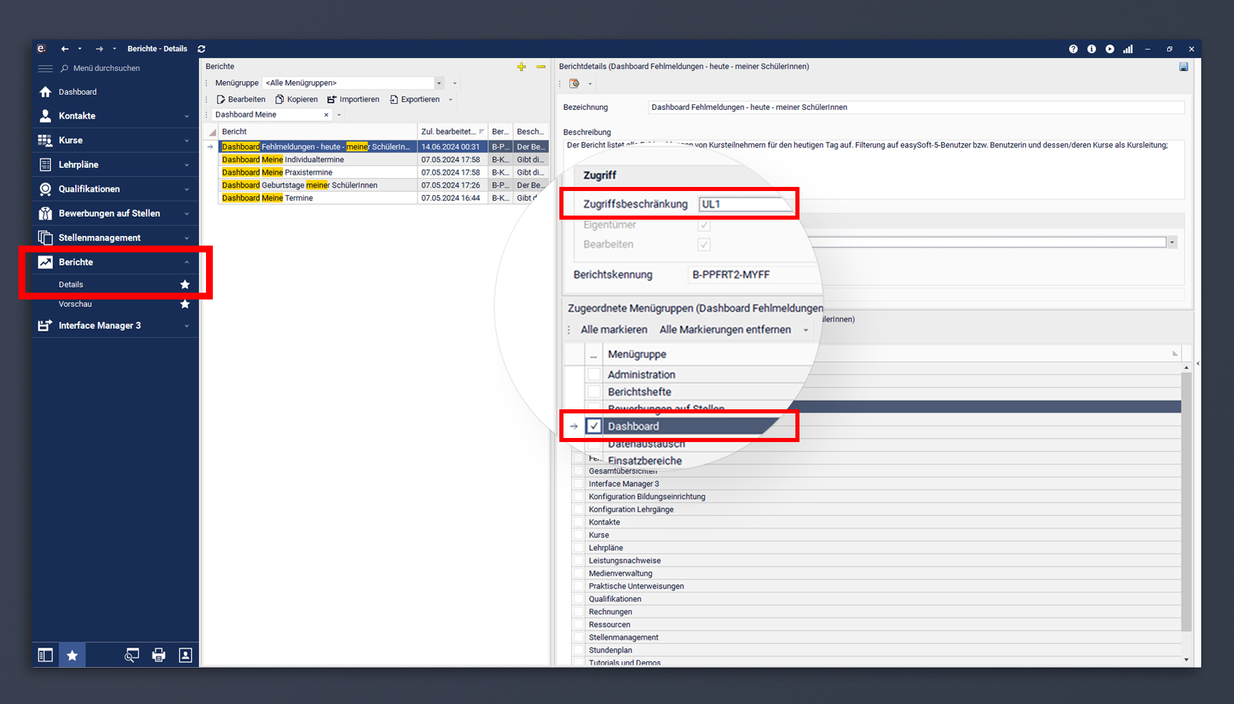This screenshot has width=1234, height=704.
Task: Click the play tutorial icon
Action: pyautogui.click(x=1110, y=49)
